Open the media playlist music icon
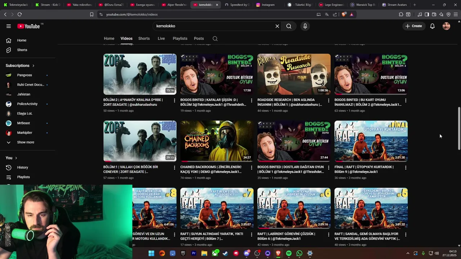The image size is (461, 259). [420, 14]
